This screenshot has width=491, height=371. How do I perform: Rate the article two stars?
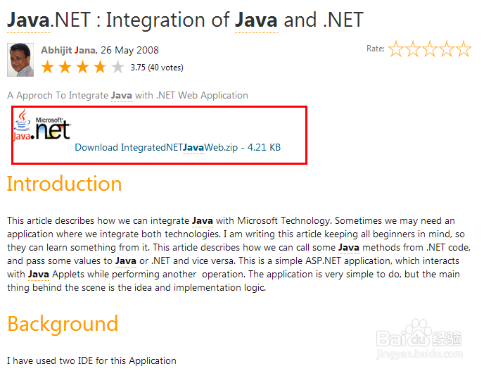[x=413, y=49]
